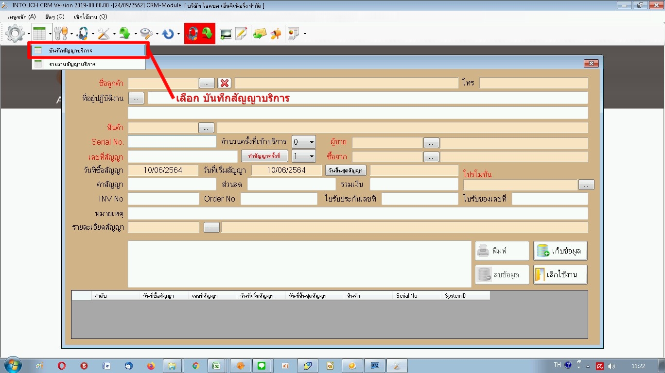665x373 pixels.
Task: Click the pencil and notepad toolbar icon
Action: 241,34
